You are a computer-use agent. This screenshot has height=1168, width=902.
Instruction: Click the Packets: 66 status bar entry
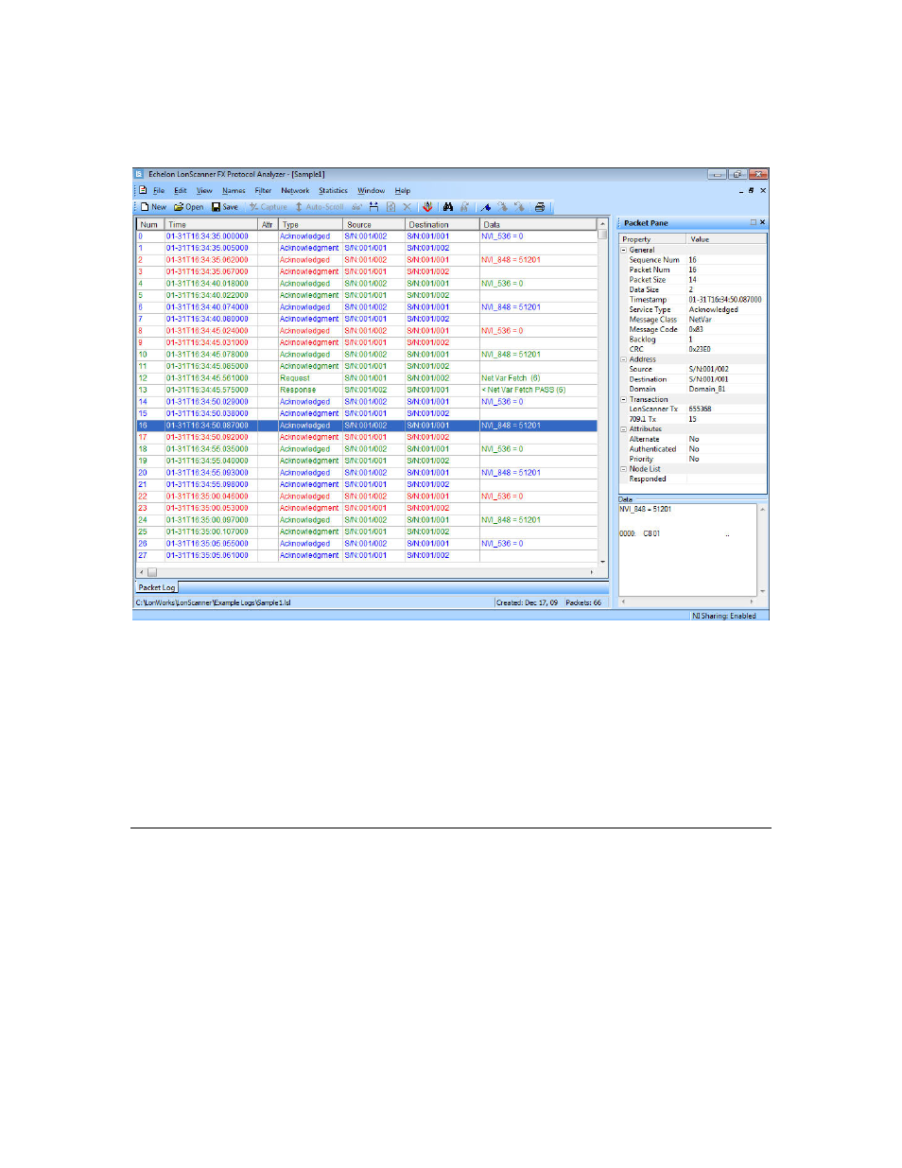point(583,602)
